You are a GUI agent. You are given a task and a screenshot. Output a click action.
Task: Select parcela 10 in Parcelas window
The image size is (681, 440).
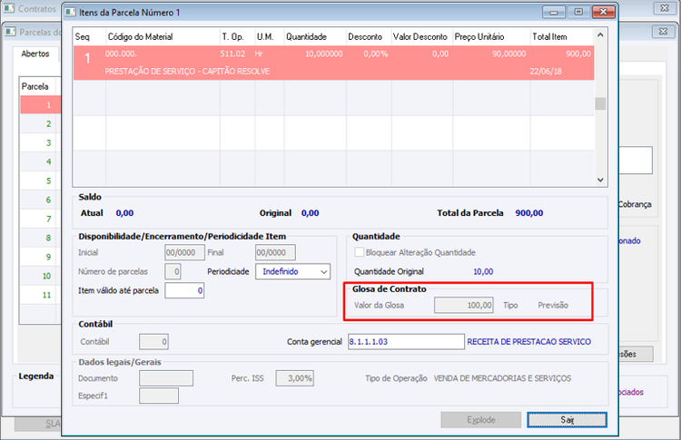click(40, 276)
